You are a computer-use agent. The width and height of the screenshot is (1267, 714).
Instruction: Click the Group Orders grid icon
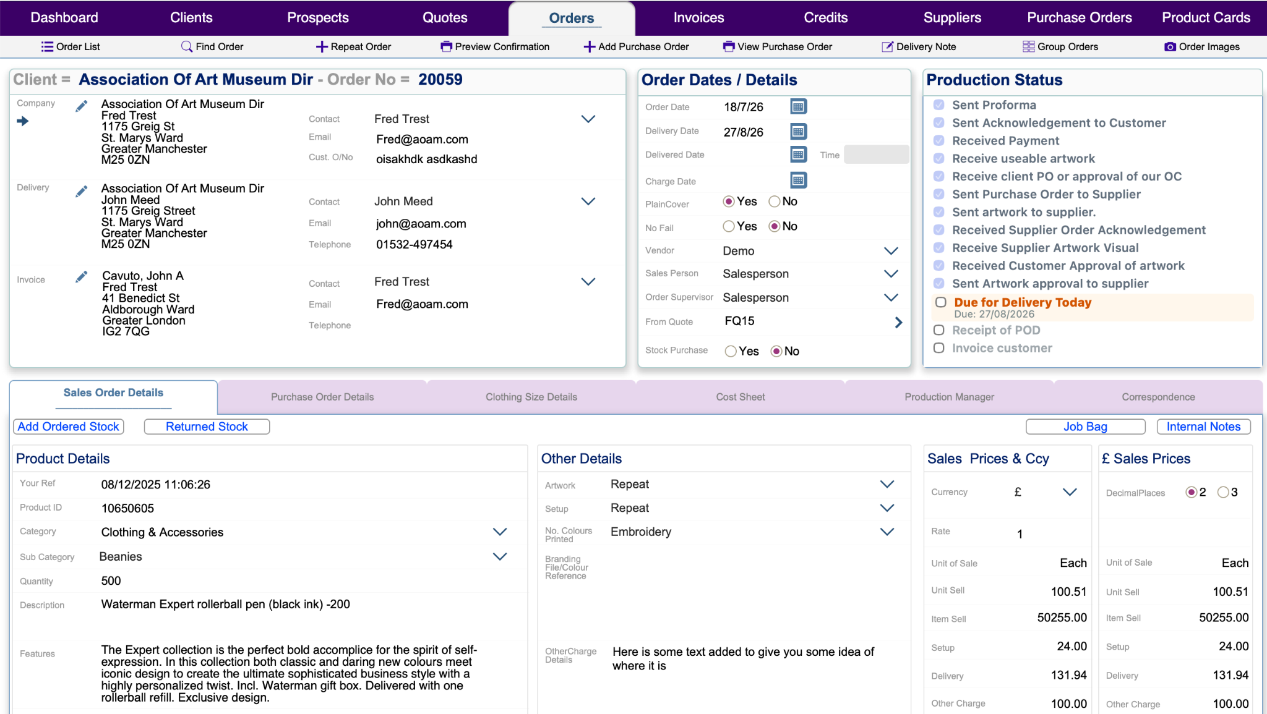pos(1028,46)
